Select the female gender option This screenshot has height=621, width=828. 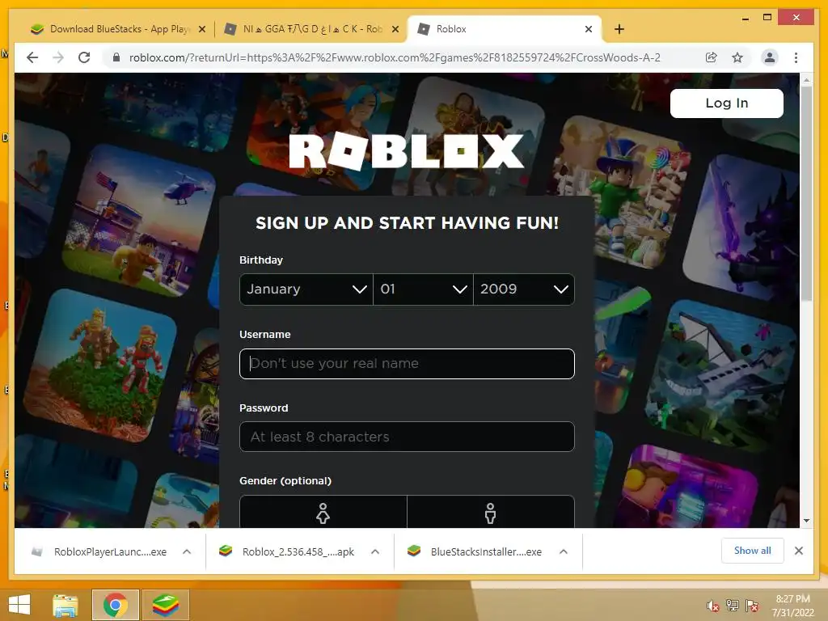[323, 512]
